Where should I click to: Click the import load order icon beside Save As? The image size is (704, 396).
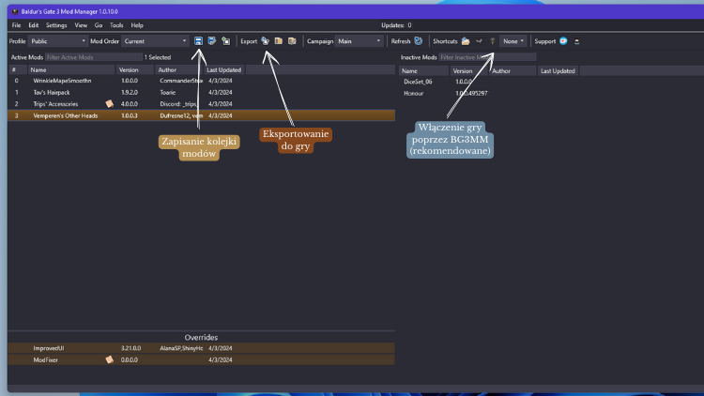tap(226, 41)
